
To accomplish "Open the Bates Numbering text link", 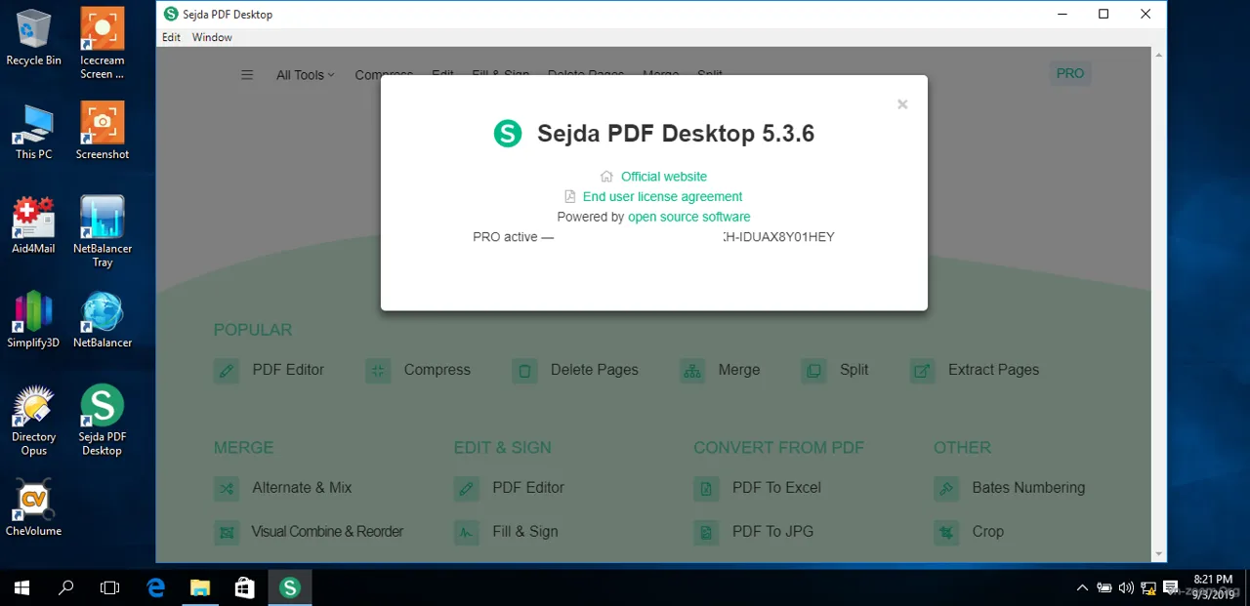I will tap(1028, 487).
